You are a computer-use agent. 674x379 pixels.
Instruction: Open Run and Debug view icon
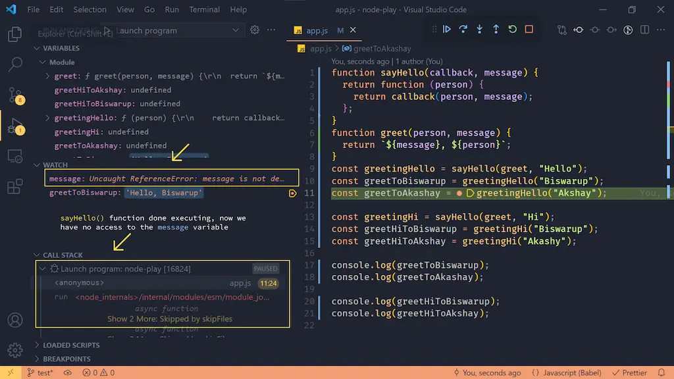pyautogui.click(x=16, y=126)
